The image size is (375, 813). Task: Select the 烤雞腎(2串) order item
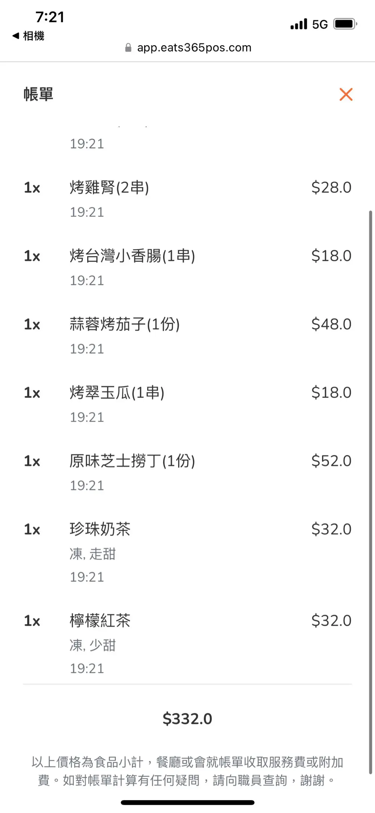click(109, 187)
